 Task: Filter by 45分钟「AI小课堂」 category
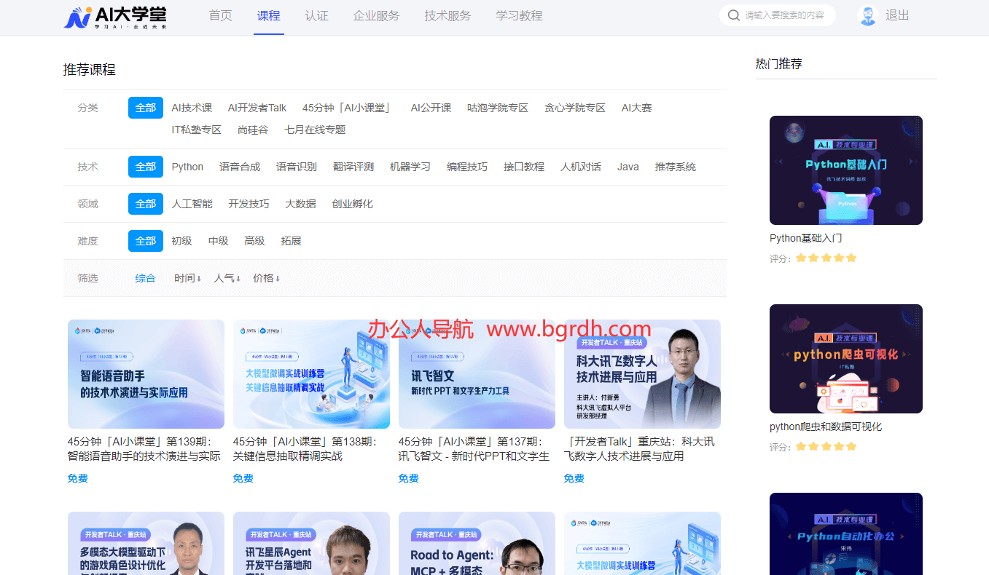coord(348,108)
